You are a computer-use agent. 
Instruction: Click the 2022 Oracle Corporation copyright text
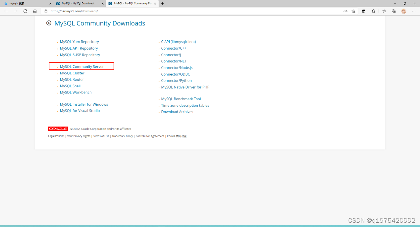click(101, 129)
